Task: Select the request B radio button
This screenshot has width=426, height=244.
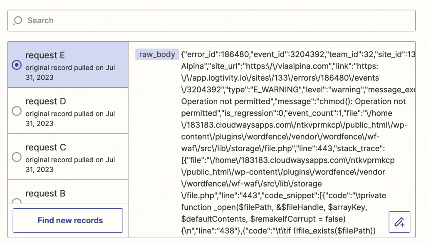Action: click(x=17, y=201)
